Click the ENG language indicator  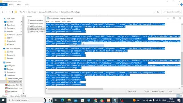[x=164, y=100]
